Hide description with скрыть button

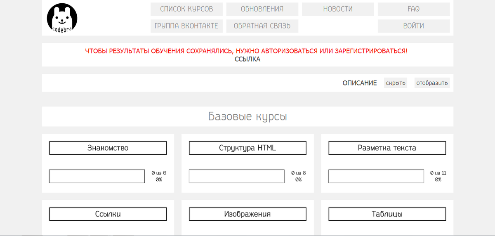(x=395, y=83)
